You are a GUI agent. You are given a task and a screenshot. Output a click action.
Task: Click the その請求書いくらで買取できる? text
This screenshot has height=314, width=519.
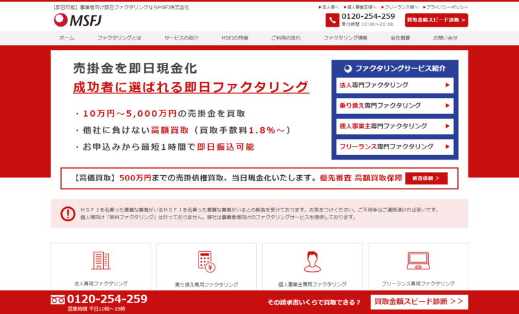coord(314,302)
